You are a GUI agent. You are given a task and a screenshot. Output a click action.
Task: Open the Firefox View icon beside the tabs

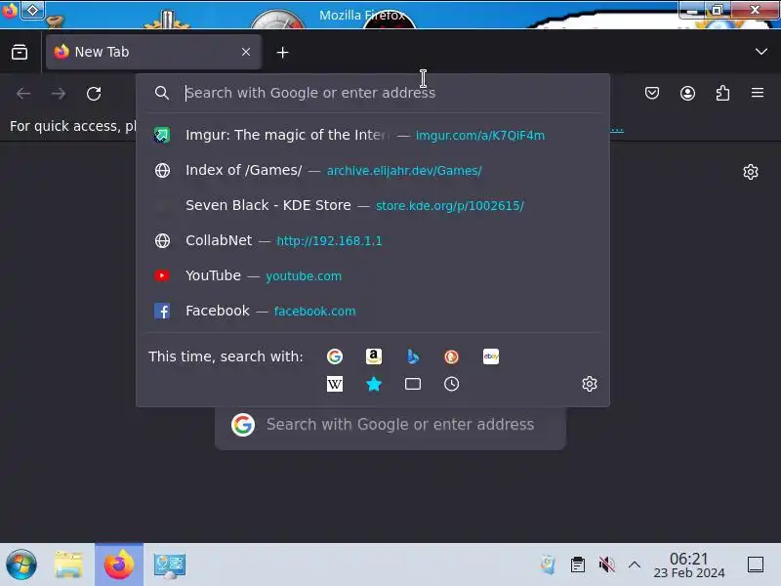[20, 52]
